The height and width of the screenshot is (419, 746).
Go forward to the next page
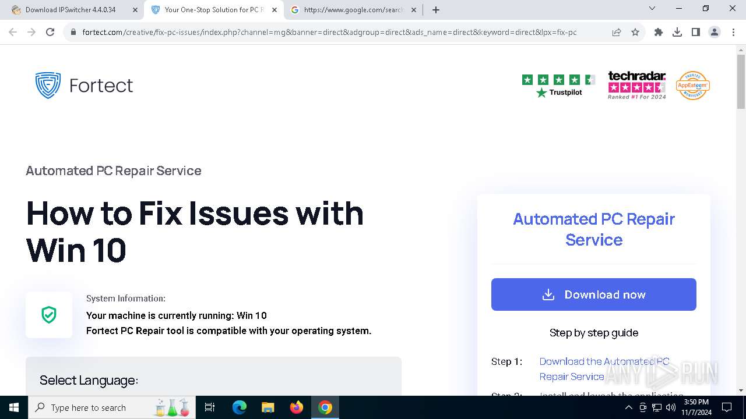[31, 32]
